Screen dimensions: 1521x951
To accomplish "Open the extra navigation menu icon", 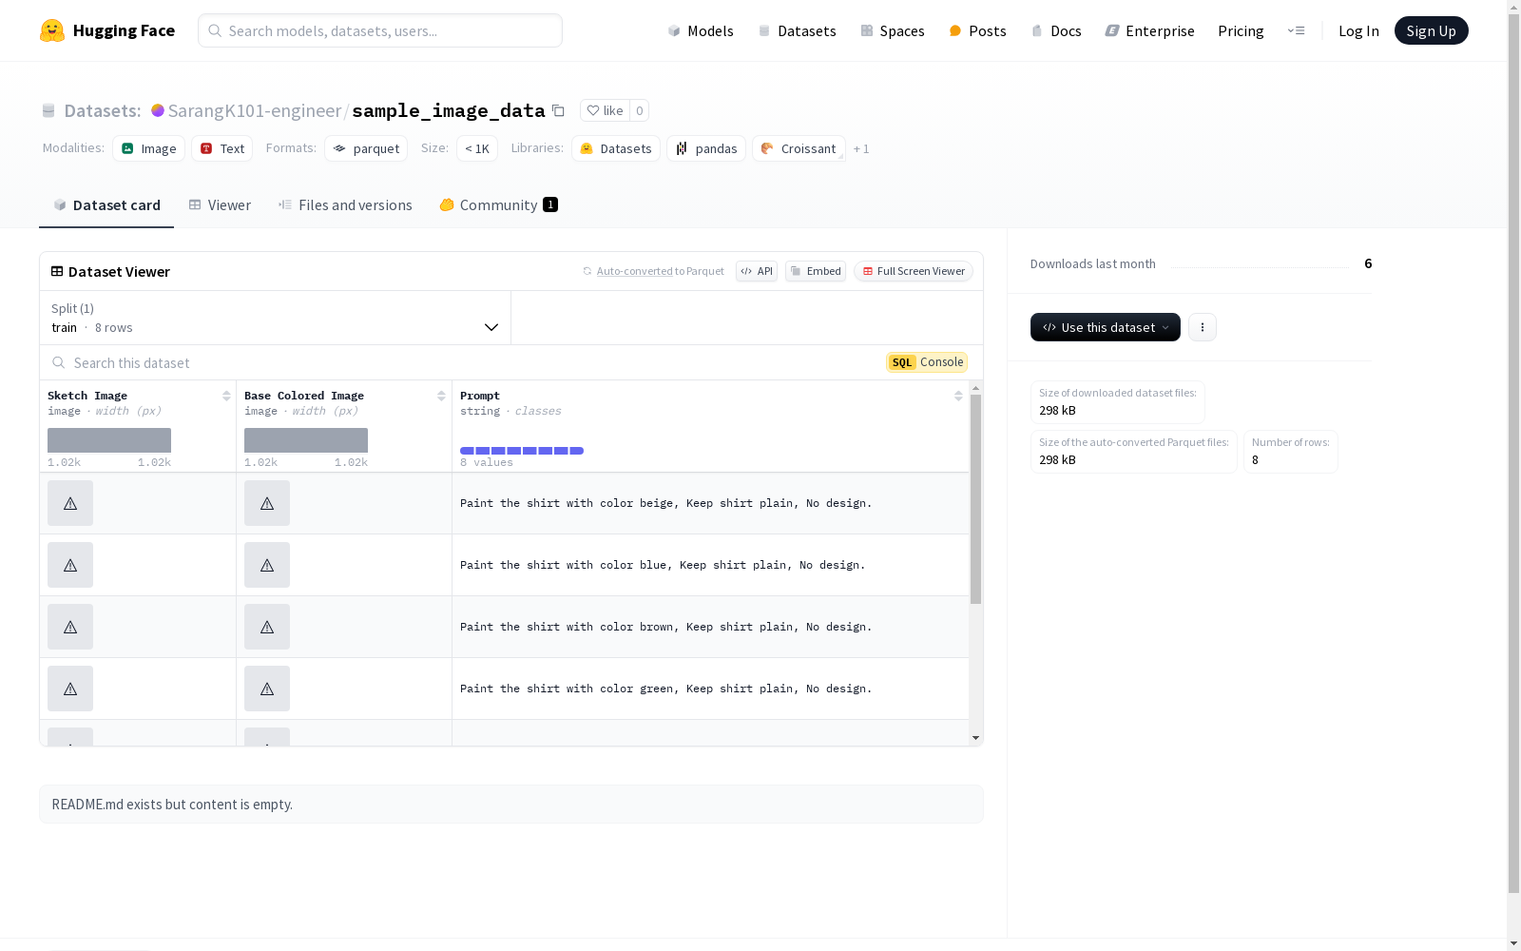I will point(1296,30).
